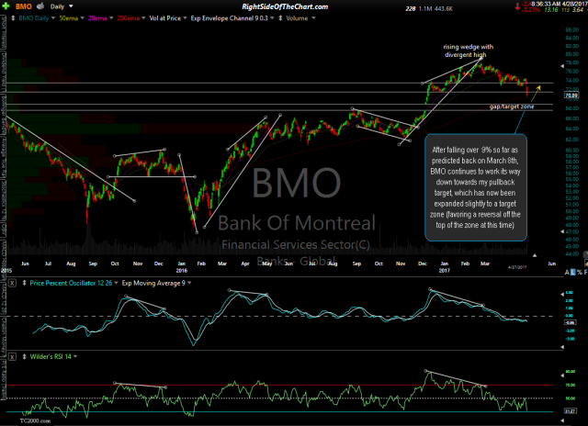Click the Short Interest tab on left sidebar

coord(4,34)
